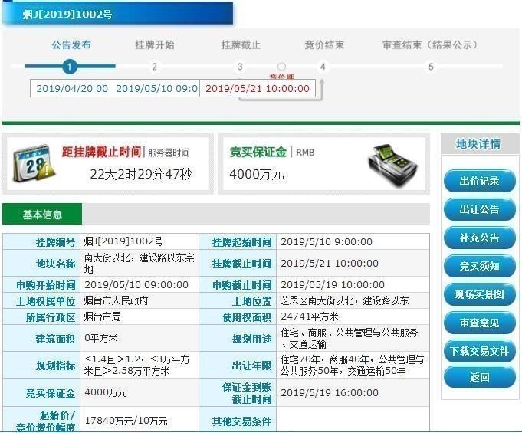View the 补充公告 supplementary notice

point(479,238)
